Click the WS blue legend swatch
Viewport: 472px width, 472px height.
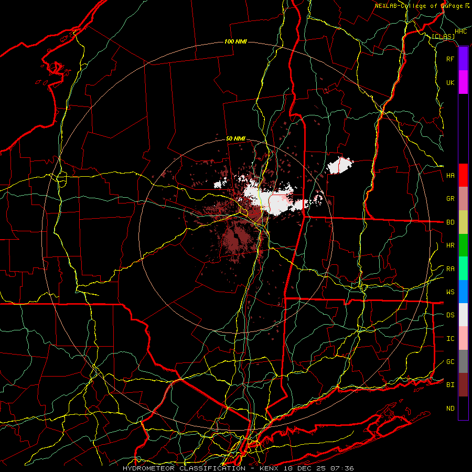[x=463, y=292]
